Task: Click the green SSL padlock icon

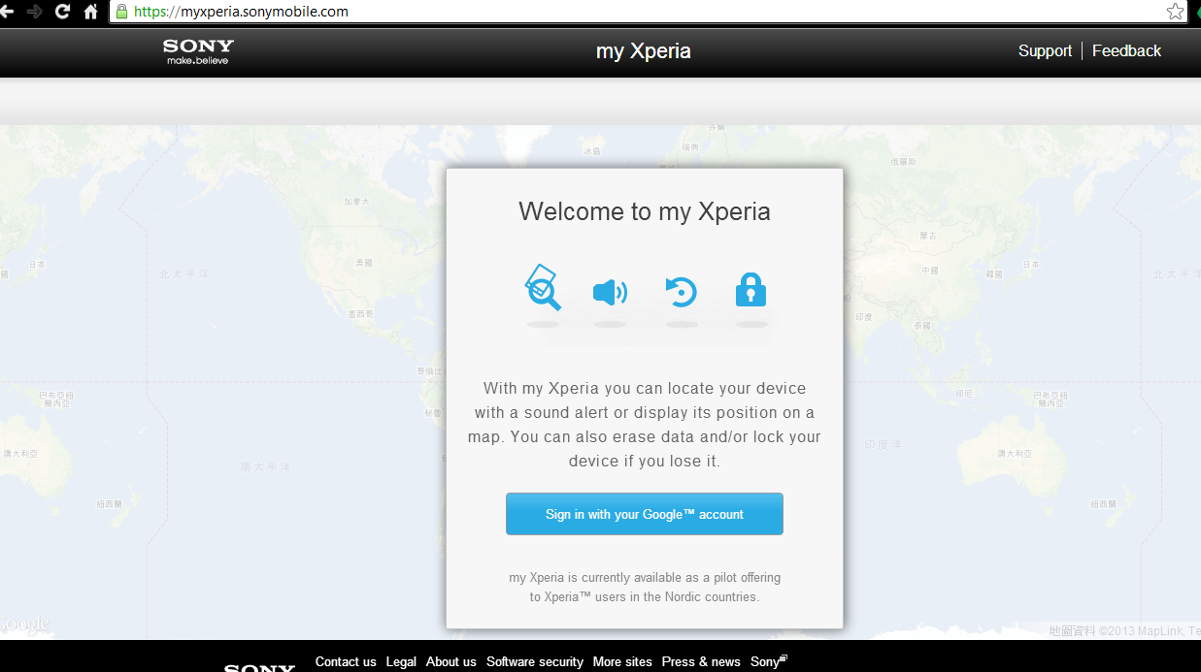Action: click(121, 12)
